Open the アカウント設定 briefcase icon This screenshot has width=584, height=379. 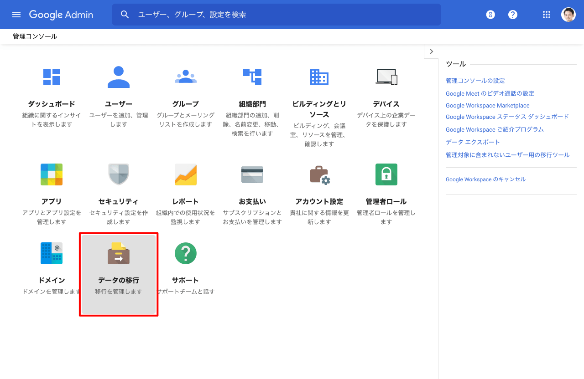click(319, 174)
